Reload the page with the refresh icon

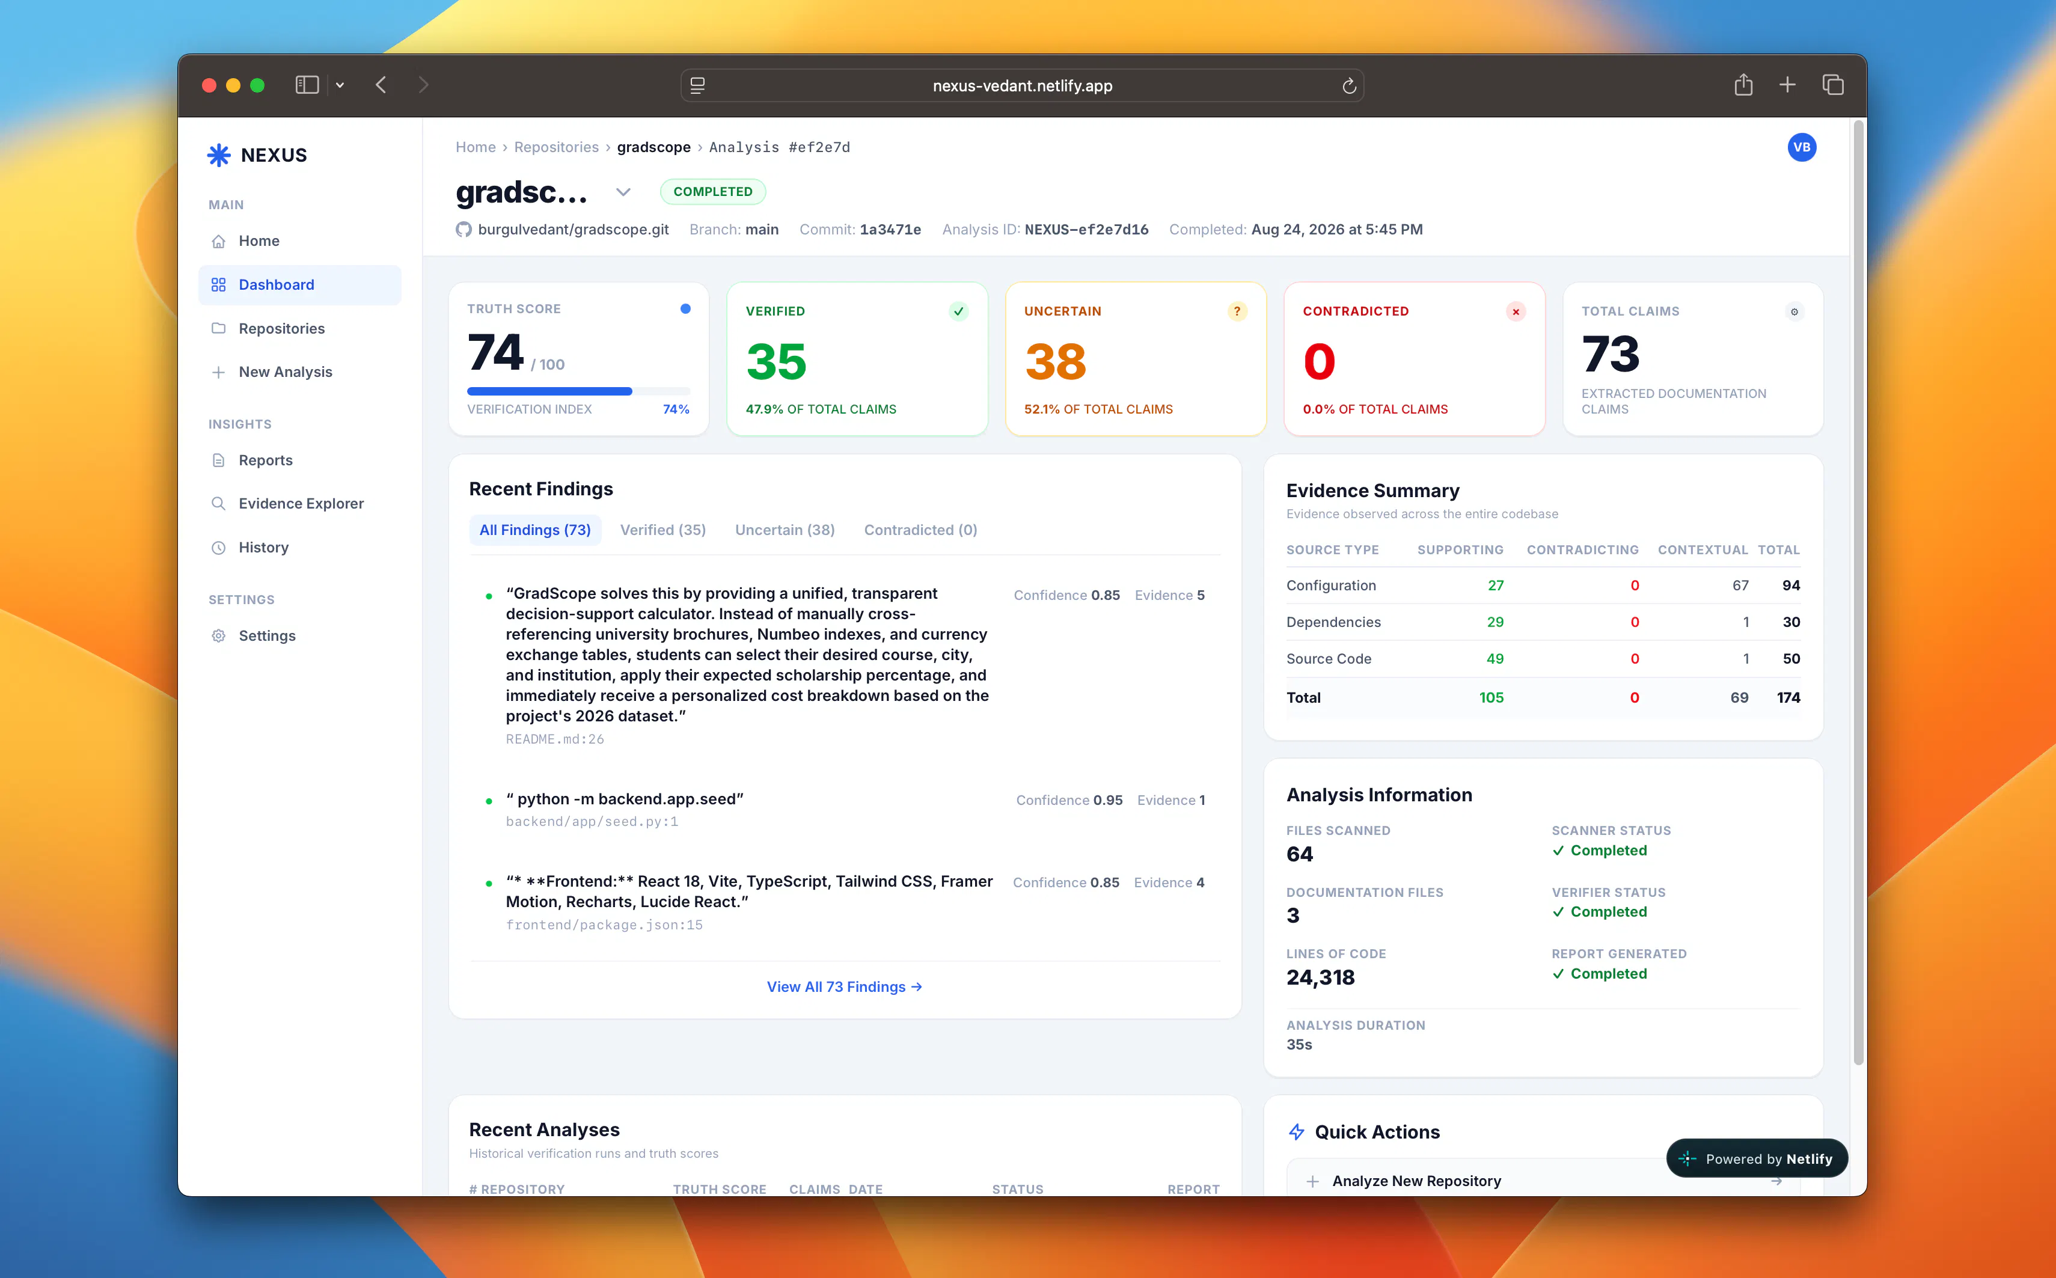click(x=1348, y=85)
